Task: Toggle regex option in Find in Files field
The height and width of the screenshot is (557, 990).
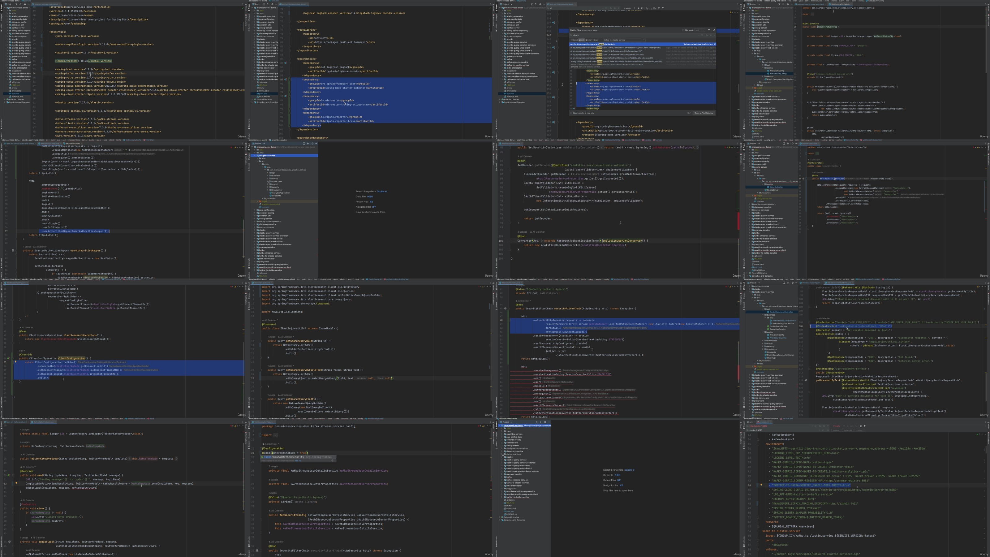Action: click(714, 35)
